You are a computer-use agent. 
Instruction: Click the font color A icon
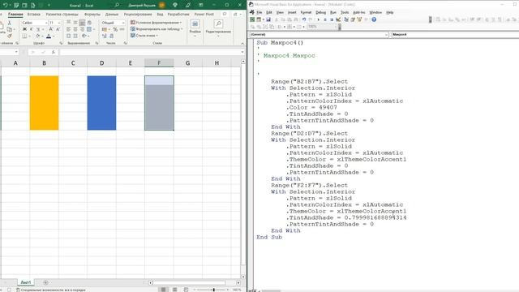(49, 36)
